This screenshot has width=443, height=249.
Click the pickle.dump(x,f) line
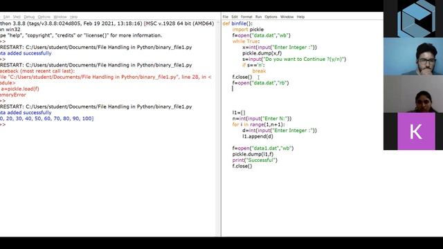pos(262,53)
